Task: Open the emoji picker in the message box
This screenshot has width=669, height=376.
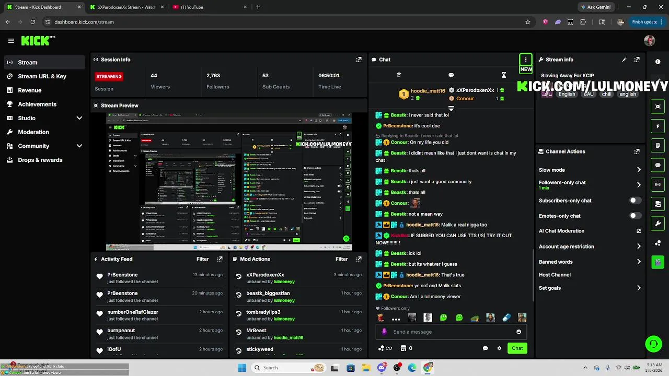Action: (x=518, y=332)
